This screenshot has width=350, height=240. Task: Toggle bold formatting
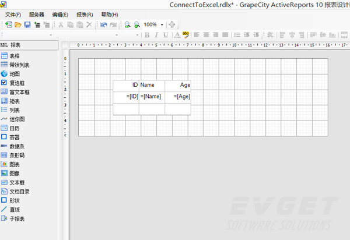(147, 35)
